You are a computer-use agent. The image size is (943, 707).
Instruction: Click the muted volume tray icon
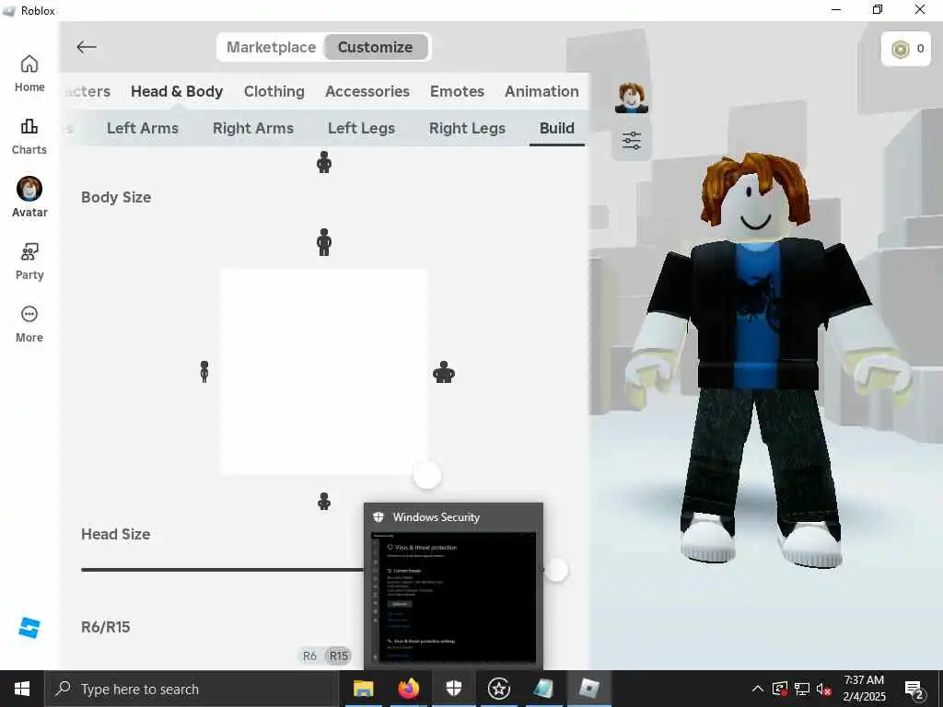coord(824,689)
